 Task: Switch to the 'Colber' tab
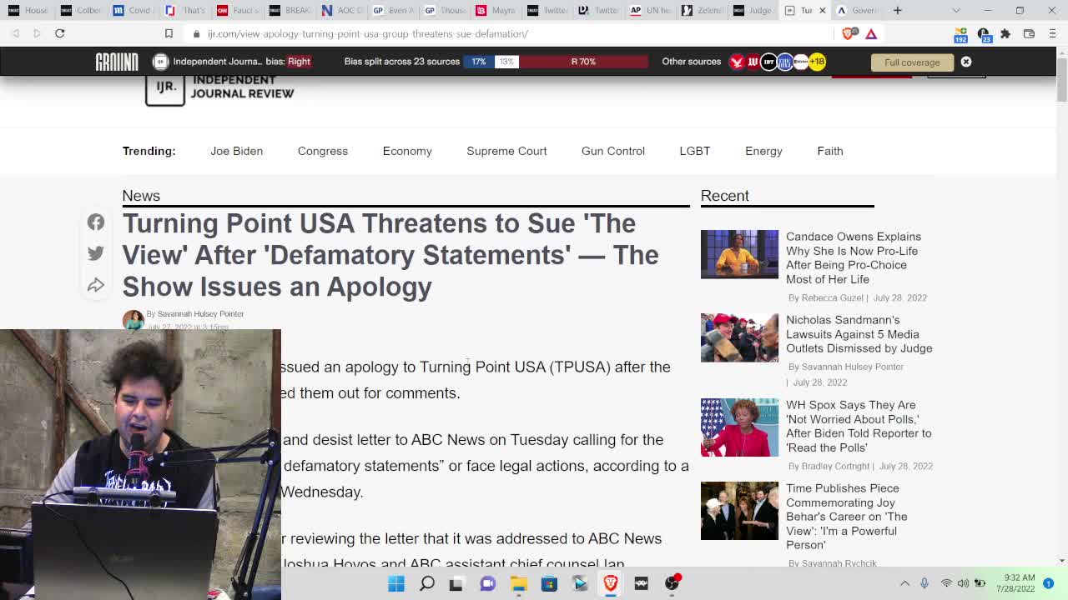81,11
